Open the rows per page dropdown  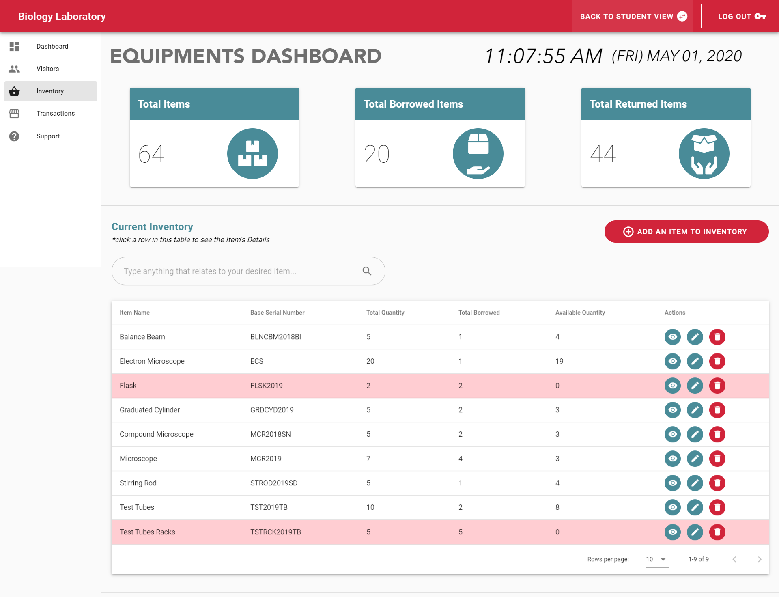[657, 559]
